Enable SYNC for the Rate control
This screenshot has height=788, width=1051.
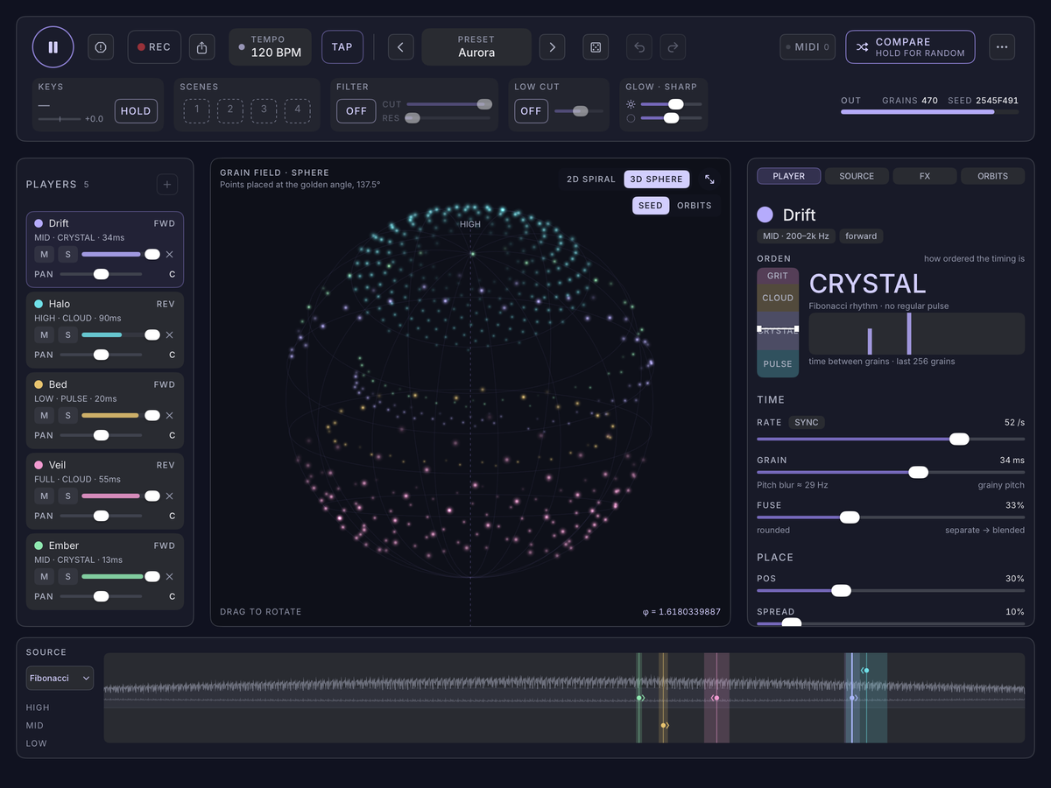(x=807, y=423)
